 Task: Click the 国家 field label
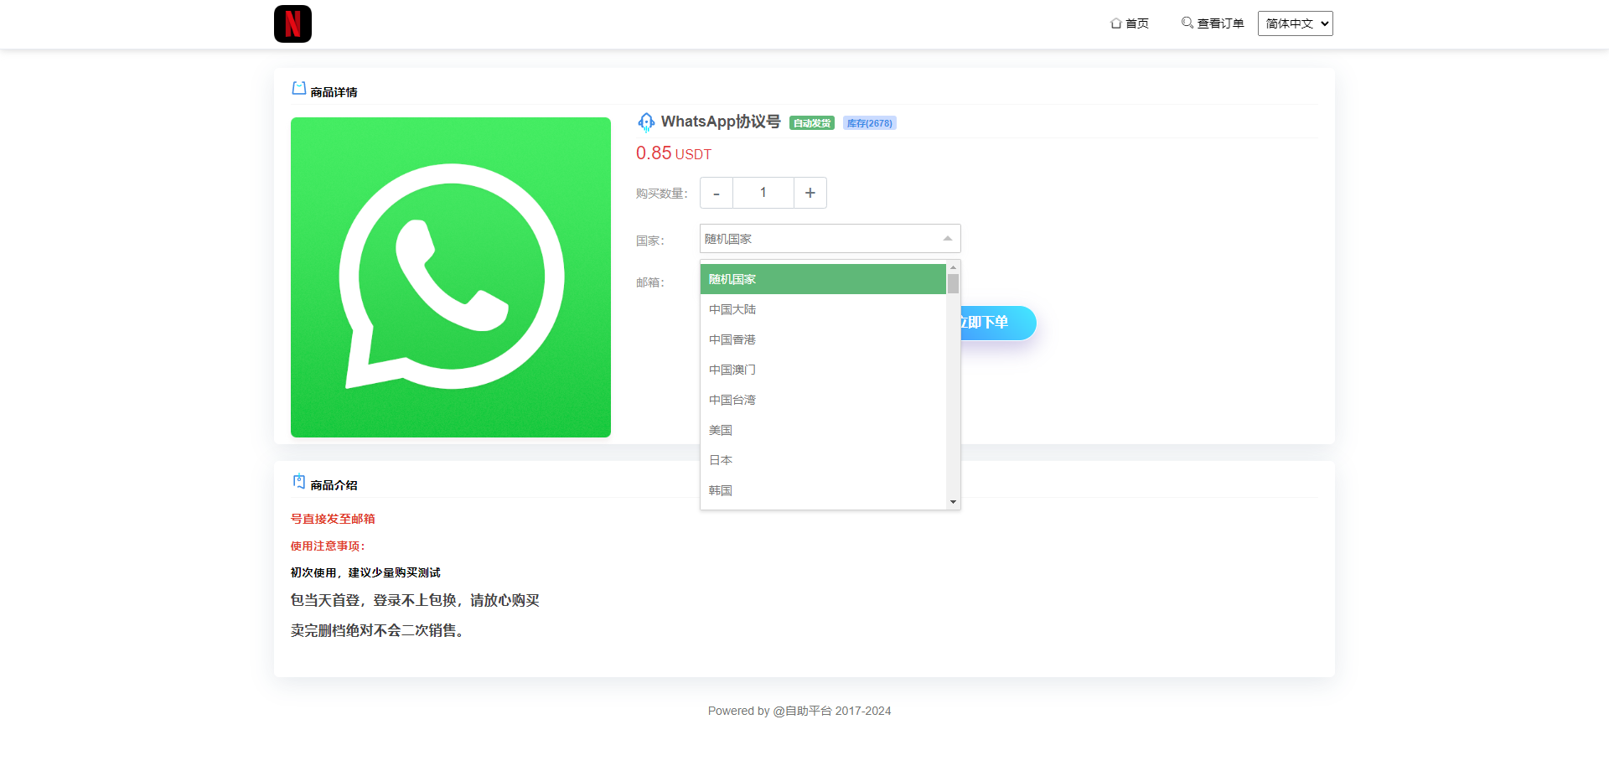649,241
